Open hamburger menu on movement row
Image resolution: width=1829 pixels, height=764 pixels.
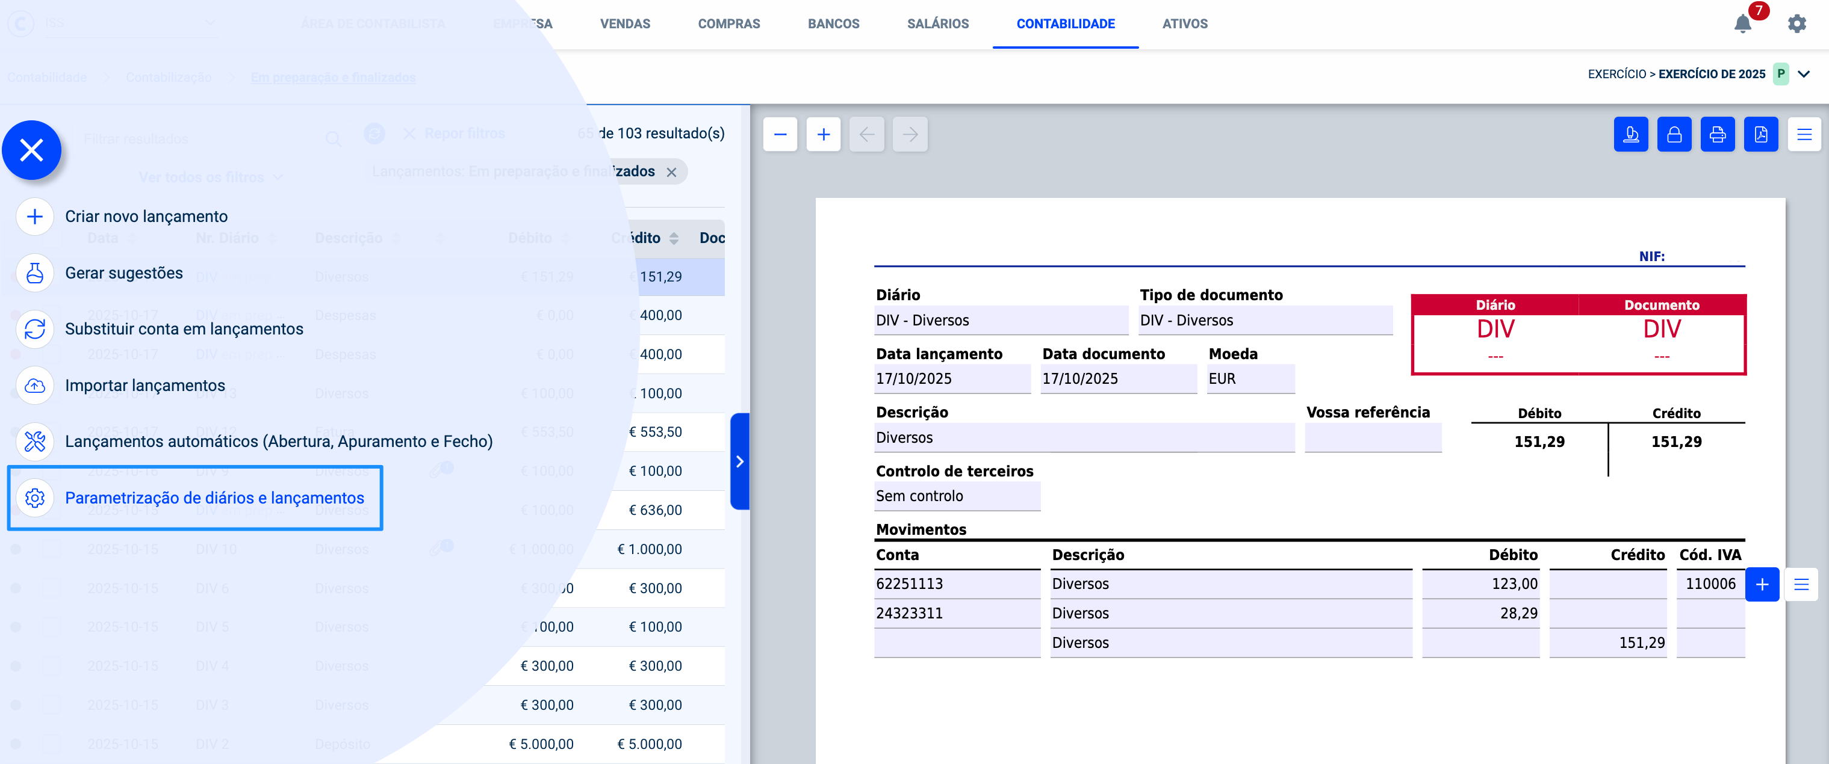[x=1801, y=585]
